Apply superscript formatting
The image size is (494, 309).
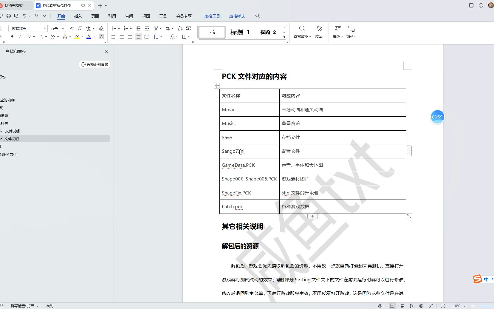click(x=53, y=37)
